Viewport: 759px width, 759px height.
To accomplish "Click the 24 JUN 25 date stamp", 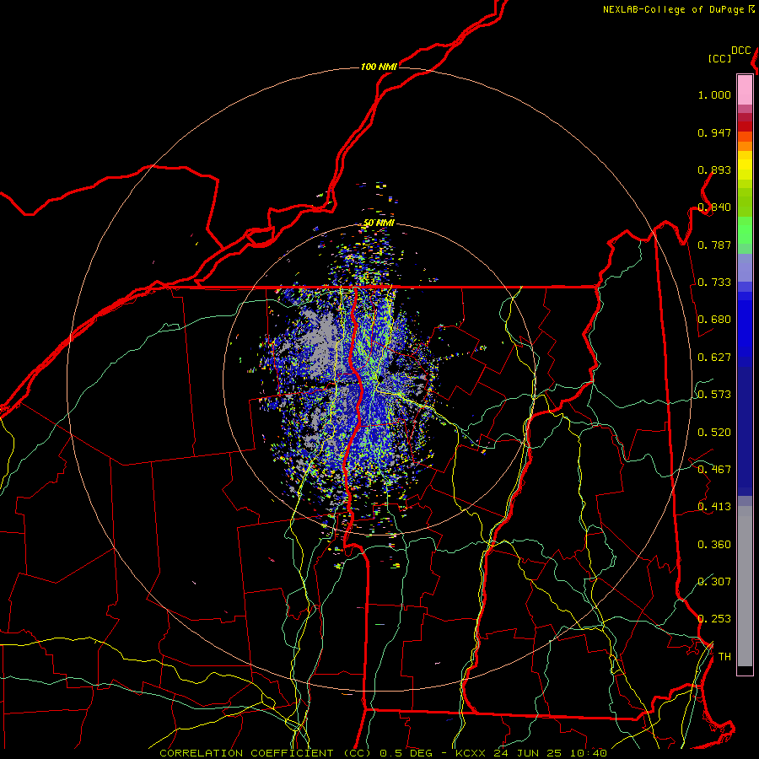I will [528, 753].
